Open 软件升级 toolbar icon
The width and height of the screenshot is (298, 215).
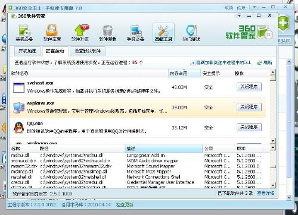coord(80,33)
